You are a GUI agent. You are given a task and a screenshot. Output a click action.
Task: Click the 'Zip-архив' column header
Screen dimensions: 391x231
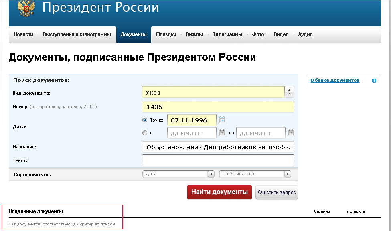point(356,211)
